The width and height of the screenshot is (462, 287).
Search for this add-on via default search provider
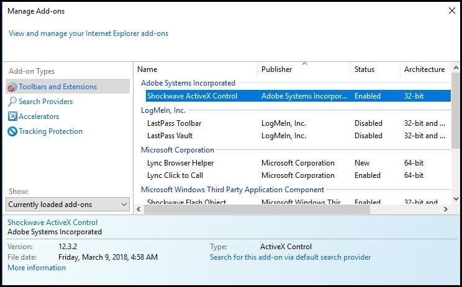pos(290,257)
